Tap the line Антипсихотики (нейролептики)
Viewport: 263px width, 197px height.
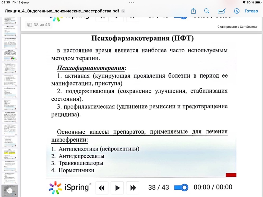coord(99,149)
